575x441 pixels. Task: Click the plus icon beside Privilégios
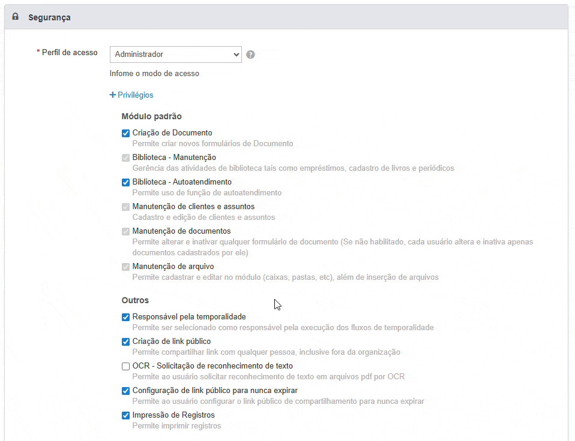point(113,95)
